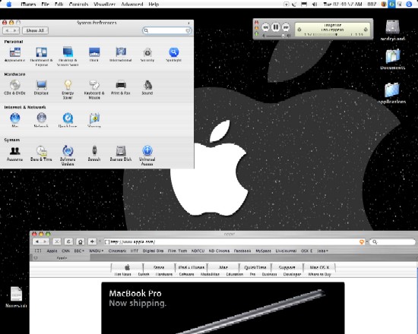Open the Visualizer menu
This screenshot has height=334, width=418.
click(105, 5)
